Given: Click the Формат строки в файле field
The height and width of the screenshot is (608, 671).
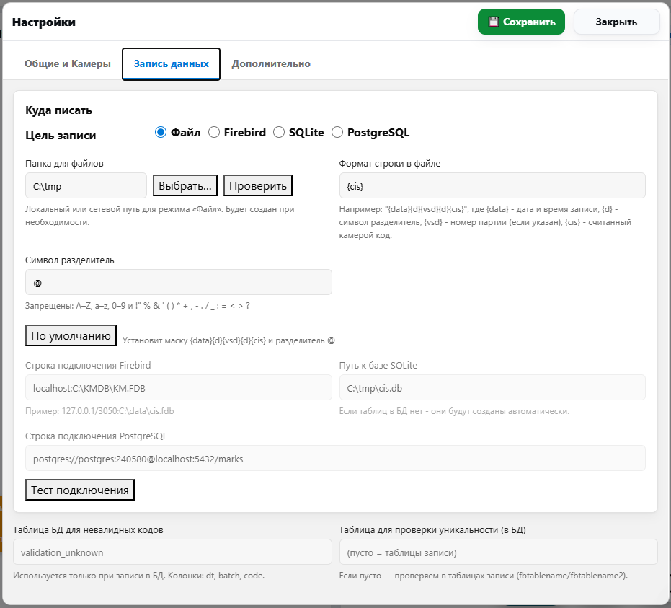Looking at the screenshot, I should coord(492,185).
